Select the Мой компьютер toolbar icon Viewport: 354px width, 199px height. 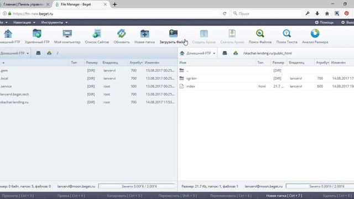pos(67,34)
